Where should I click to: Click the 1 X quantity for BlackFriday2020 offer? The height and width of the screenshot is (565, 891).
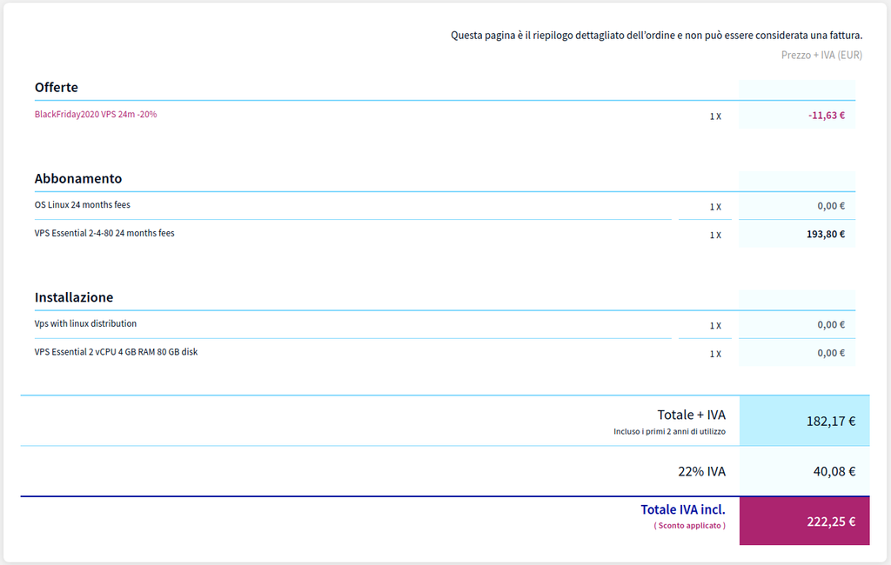715,116
